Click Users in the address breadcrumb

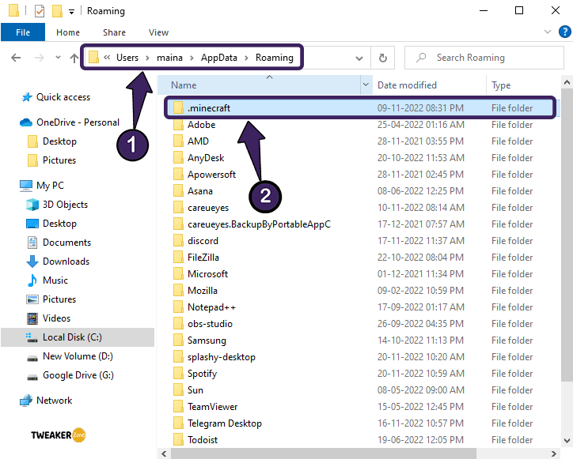click(x=127, y=58)
